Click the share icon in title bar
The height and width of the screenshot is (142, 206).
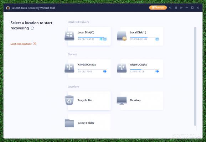(x=170, y=7)
